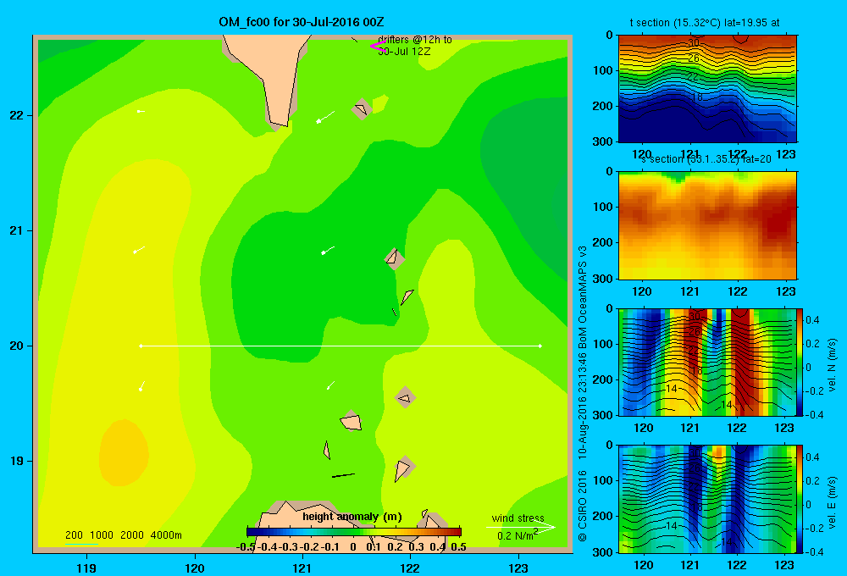The height and width of the screenshot is (576, 847).
Task: Click the height anomaly colorbar on the main map
Action: coord(354,532)
